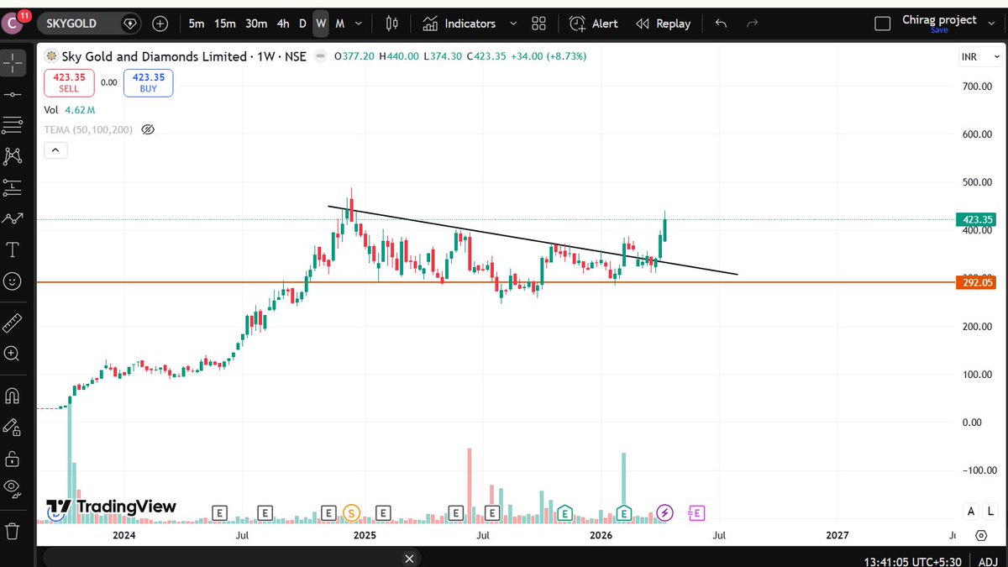Undo the last chart action
1008x567 pixels.
click(721, 24)
